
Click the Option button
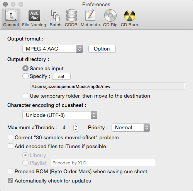point(102,49)
